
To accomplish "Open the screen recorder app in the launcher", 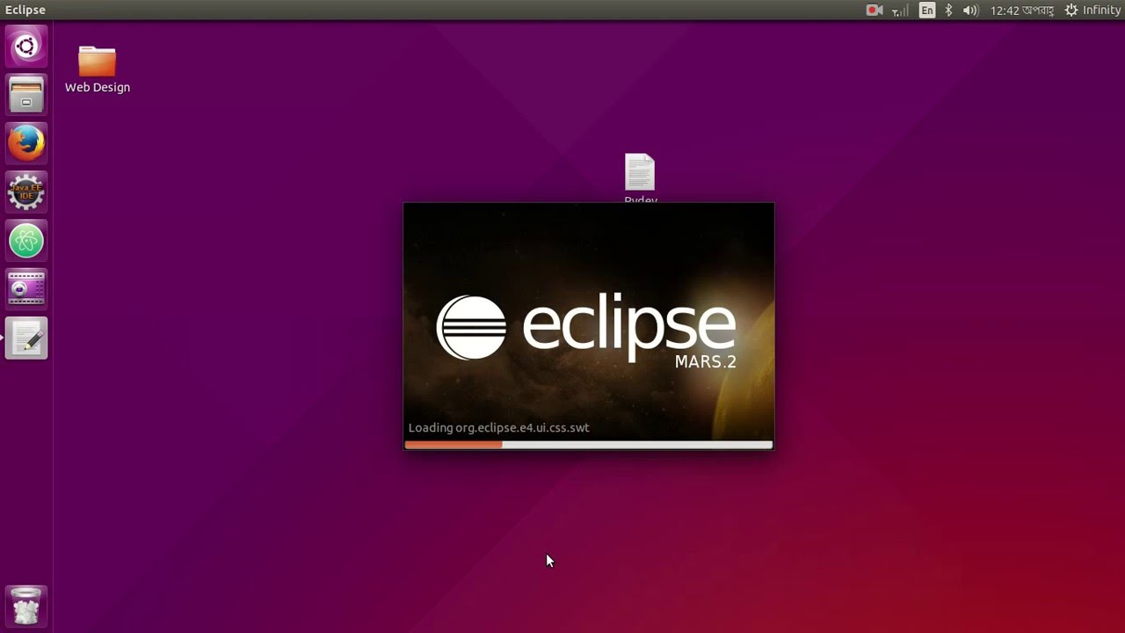I will coord(26,288).
